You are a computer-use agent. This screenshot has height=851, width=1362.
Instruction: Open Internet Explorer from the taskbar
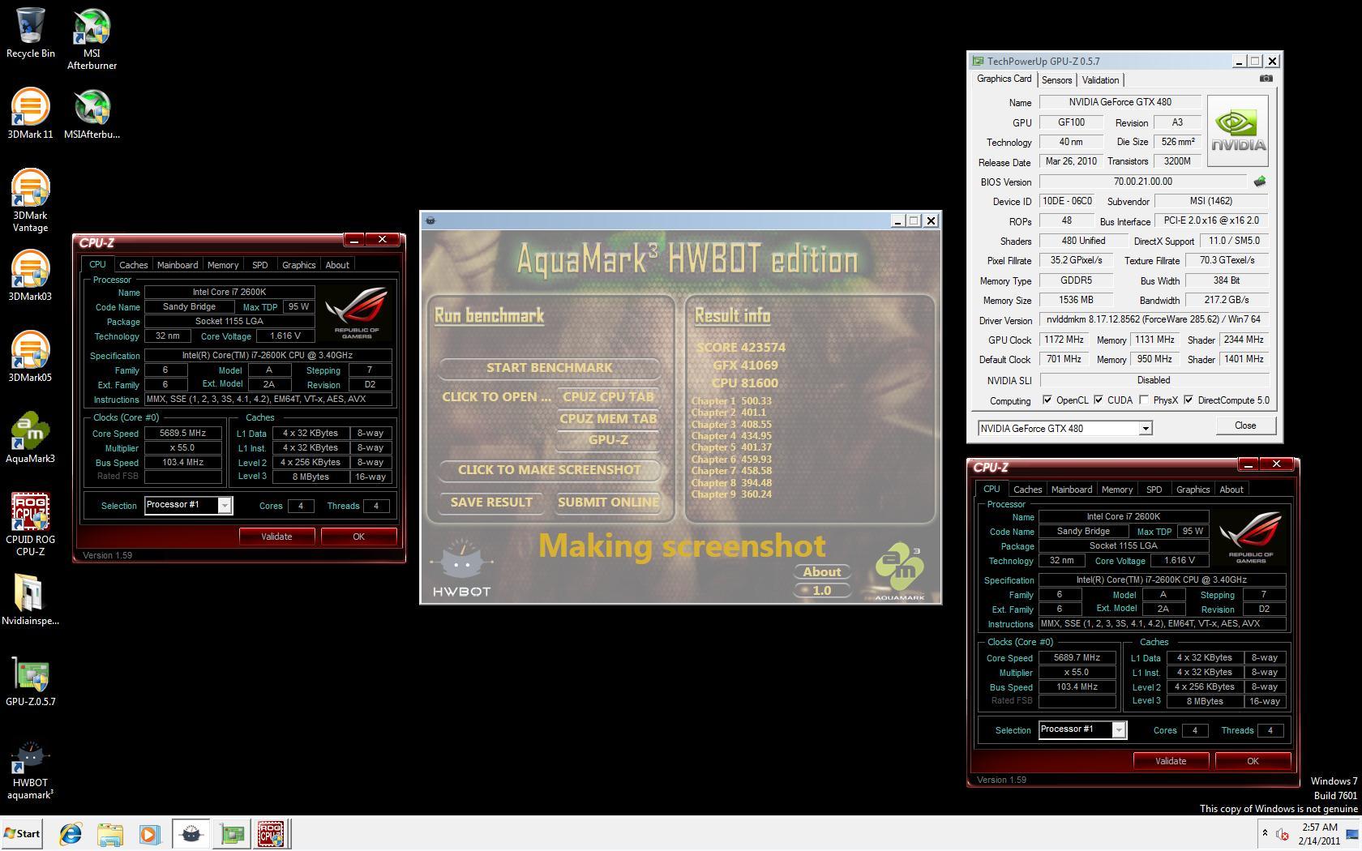[71, 833]
